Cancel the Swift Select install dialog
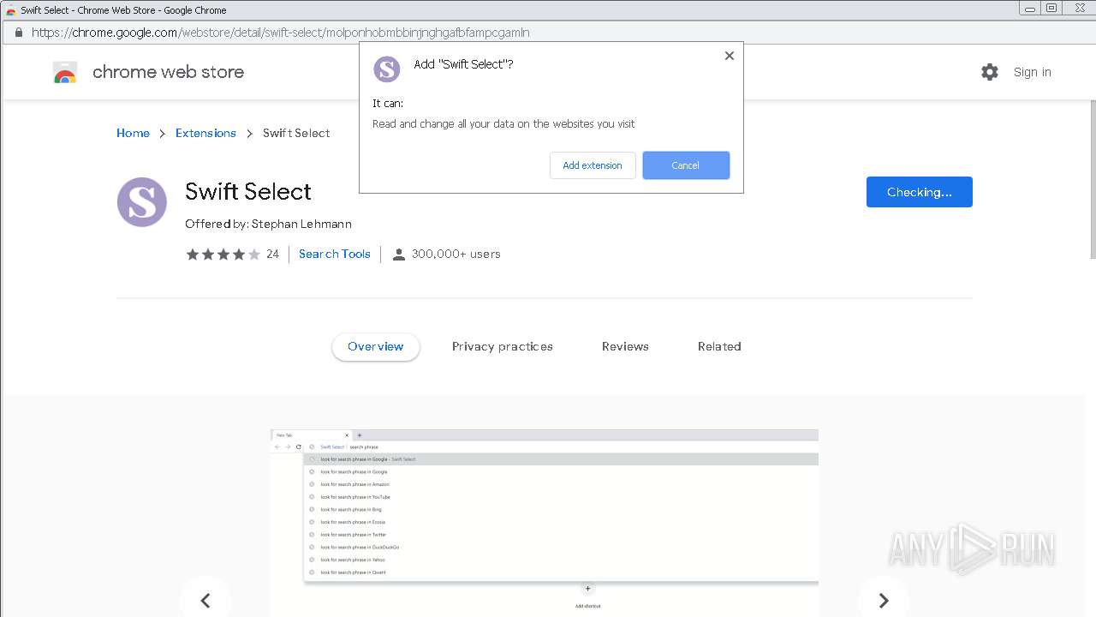Viewport: 1096px width, 617px height. [x=686, y=165]
